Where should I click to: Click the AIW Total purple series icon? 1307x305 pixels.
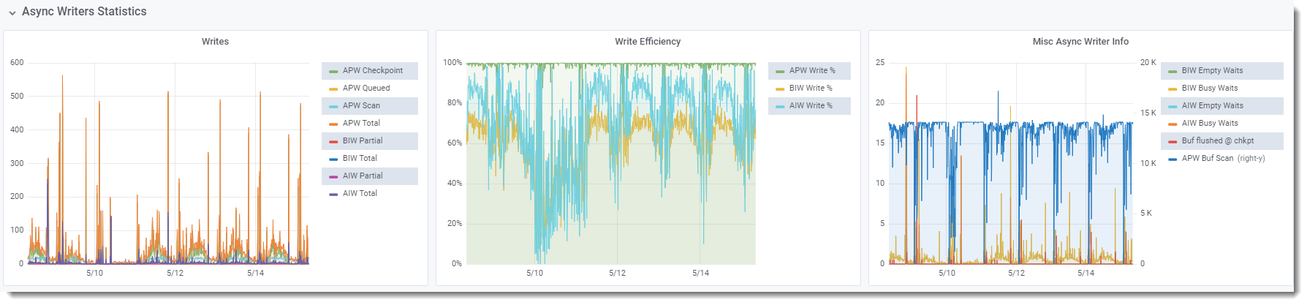point(333,194)
